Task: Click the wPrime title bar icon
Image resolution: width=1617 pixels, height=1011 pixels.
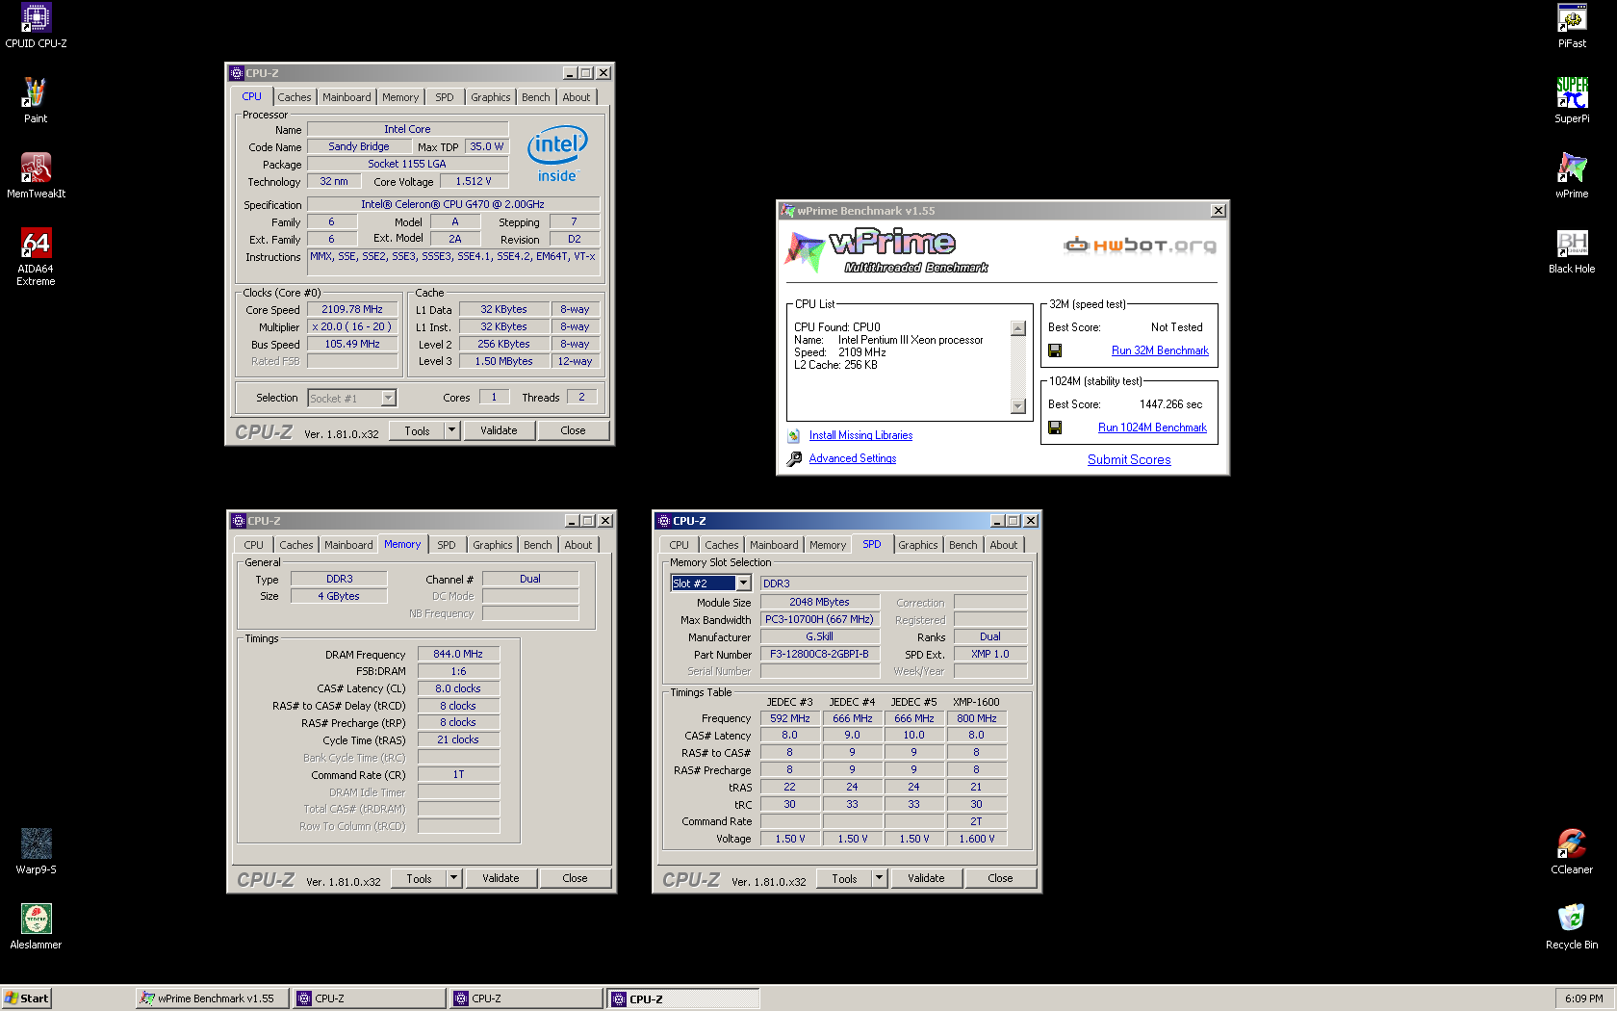Action: [x=788, y=211]
